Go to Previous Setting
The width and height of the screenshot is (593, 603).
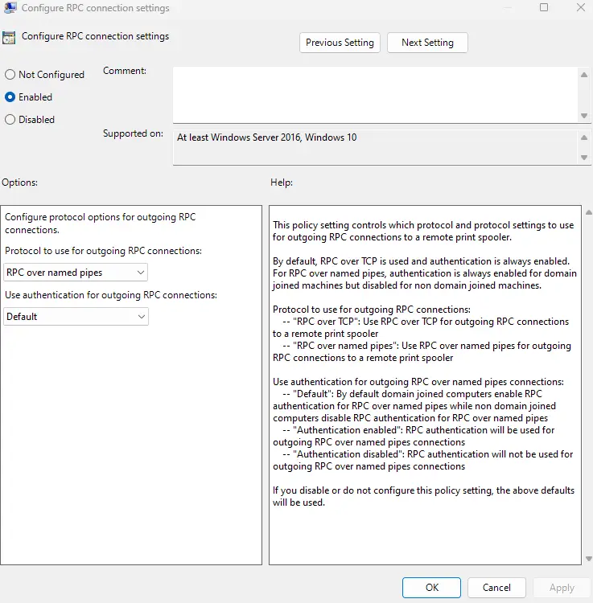click(x=340, y=43)
